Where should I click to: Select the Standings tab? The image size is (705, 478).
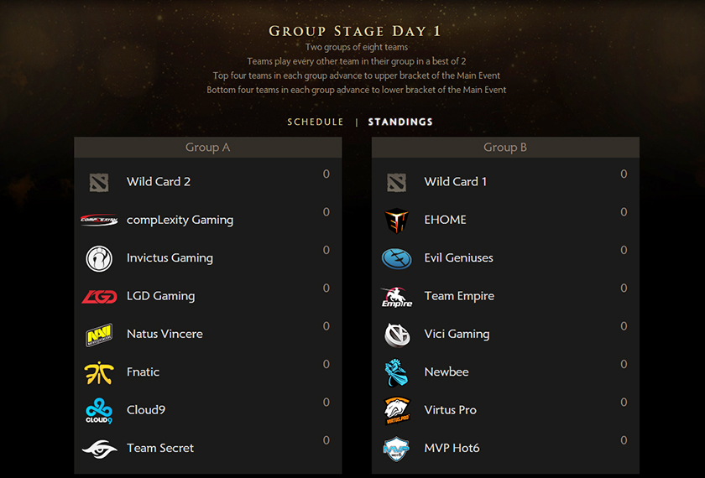(x=400, y=122)
